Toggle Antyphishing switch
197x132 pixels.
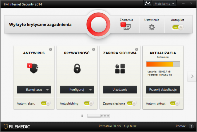coord(89,103)
